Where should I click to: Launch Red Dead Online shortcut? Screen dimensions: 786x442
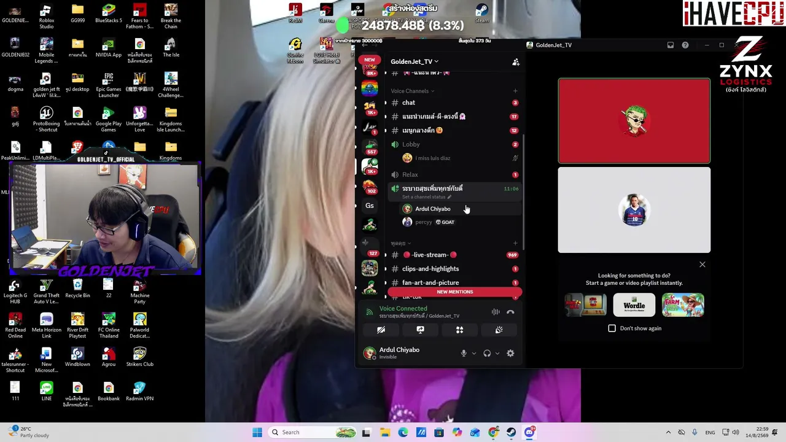[15, 326]
